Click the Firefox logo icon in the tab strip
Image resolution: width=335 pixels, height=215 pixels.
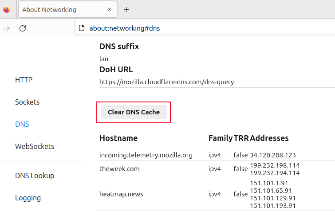6,9
